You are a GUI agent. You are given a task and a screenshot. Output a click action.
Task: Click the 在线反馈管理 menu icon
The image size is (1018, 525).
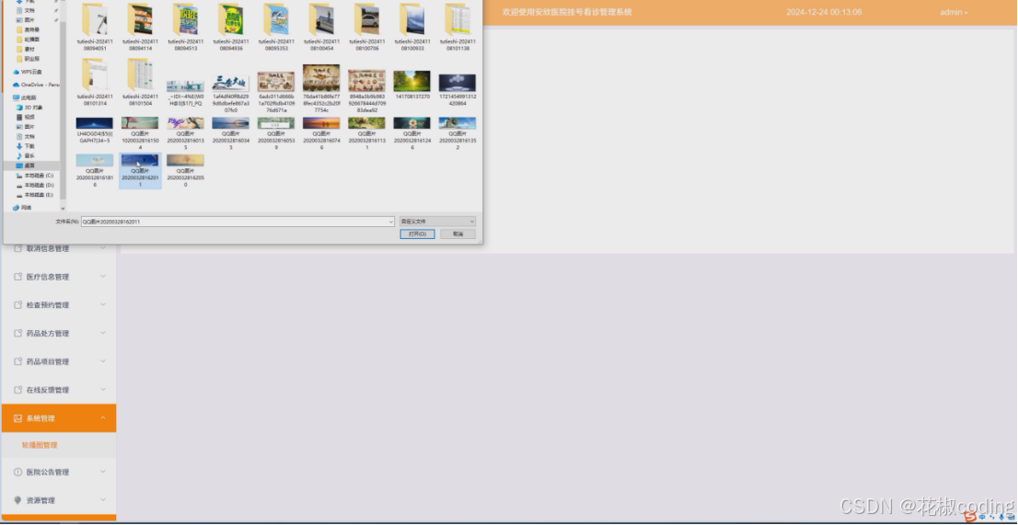pos(17,390)
